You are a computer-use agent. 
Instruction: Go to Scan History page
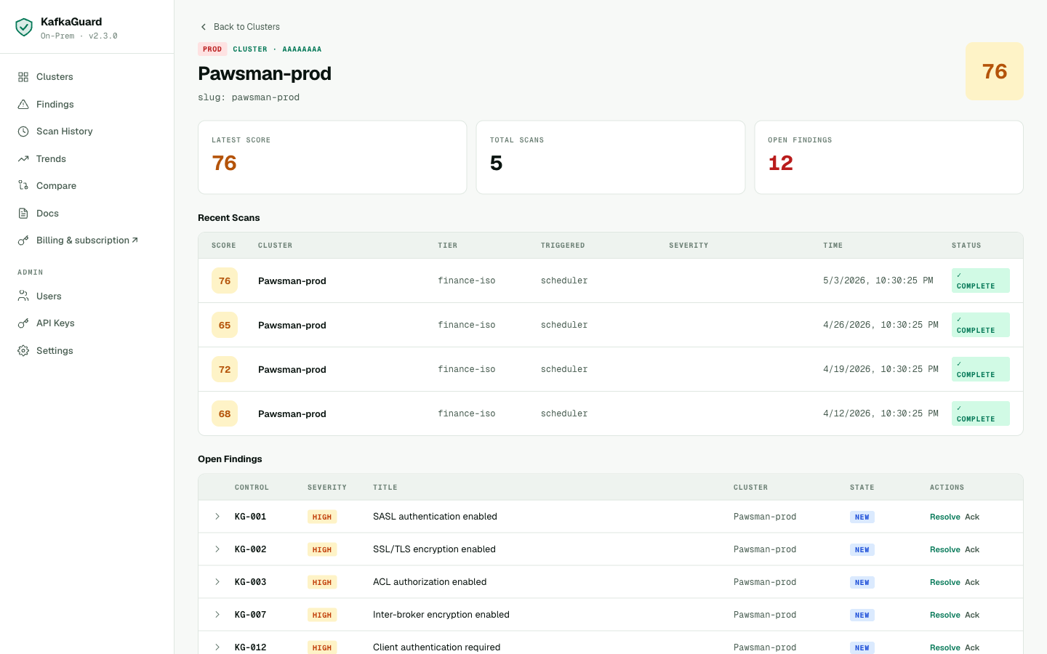coord(87,132)
